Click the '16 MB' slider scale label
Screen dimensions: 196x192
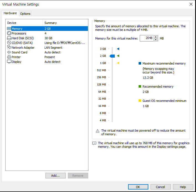pos(102,106)
